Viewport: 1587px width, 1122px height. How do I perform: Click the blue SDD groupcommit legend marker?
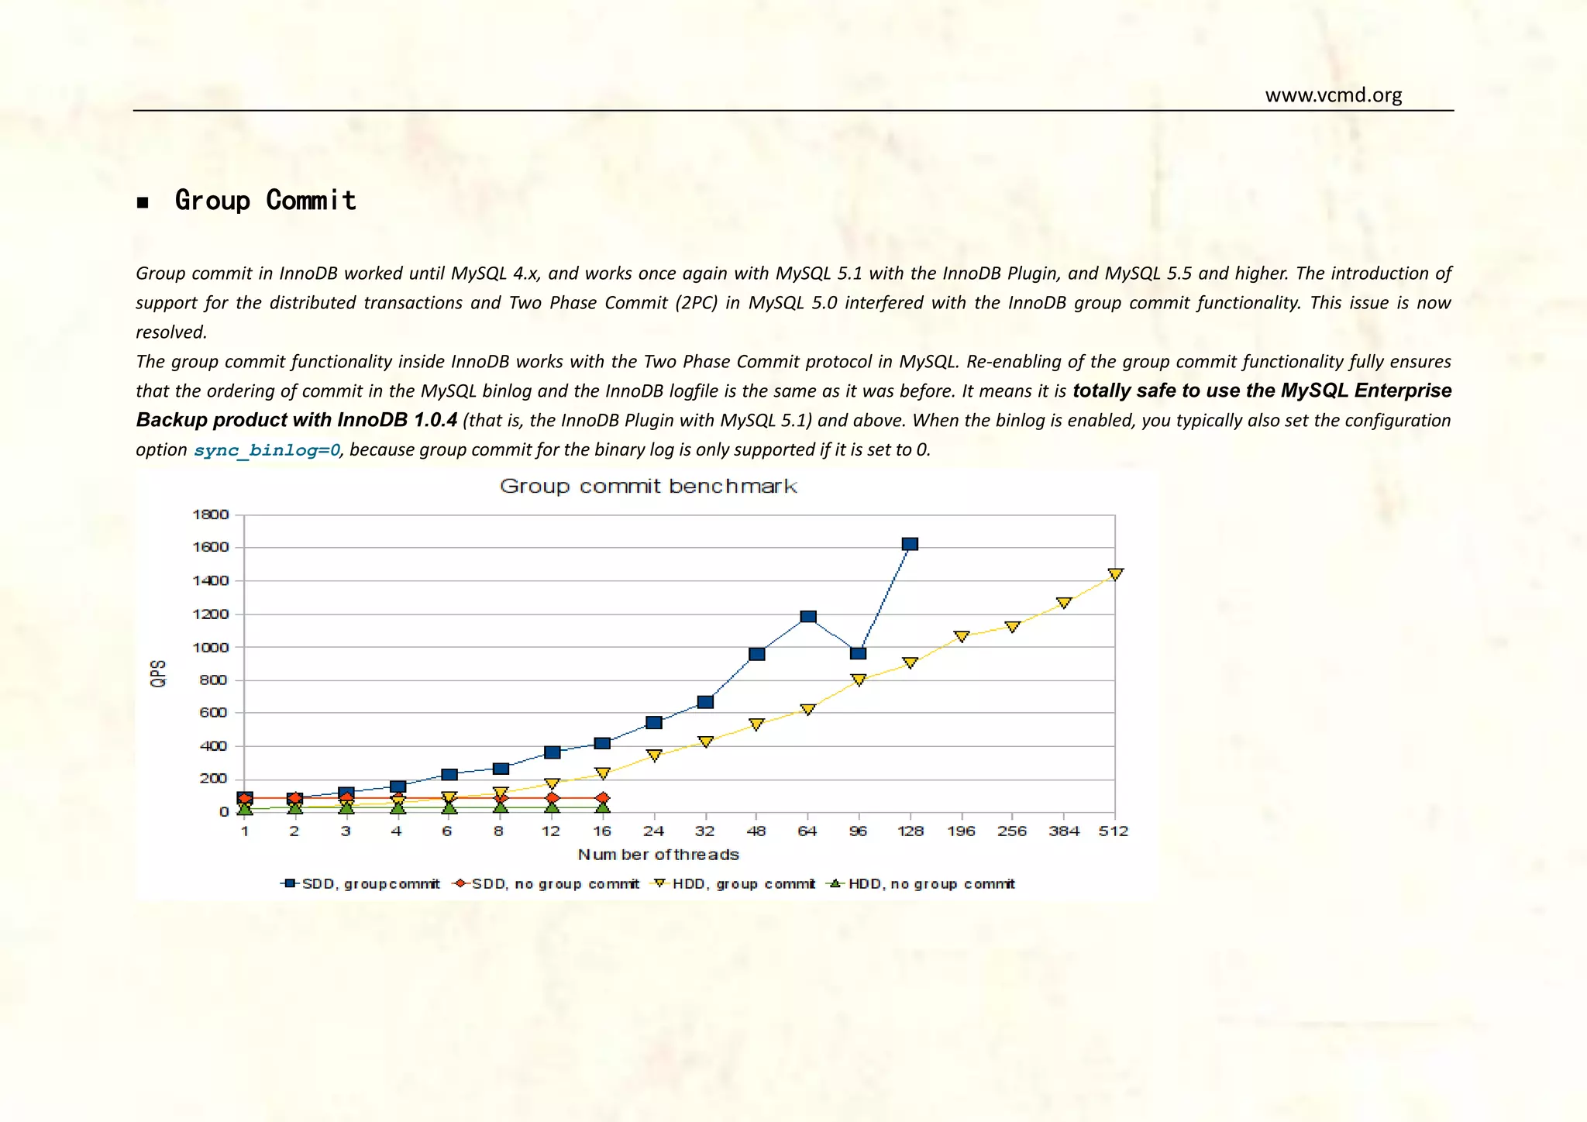(x=290, y=883)
